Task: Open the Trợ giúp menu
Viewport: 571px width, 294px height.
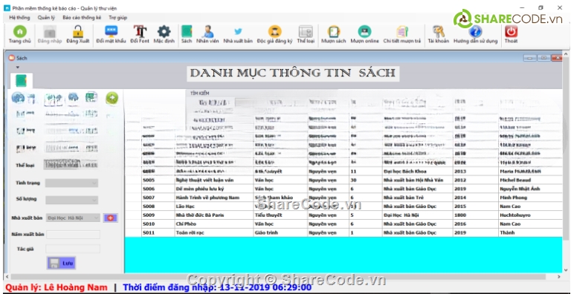Action: [117, 18]
